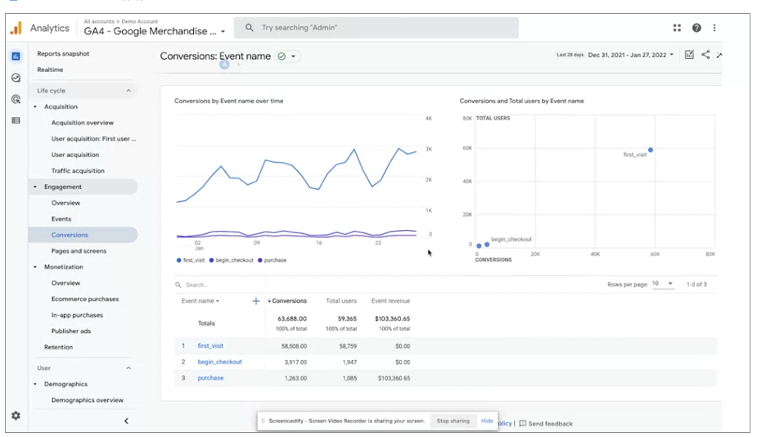Open Ecommerce purchases report

(85, 299)
